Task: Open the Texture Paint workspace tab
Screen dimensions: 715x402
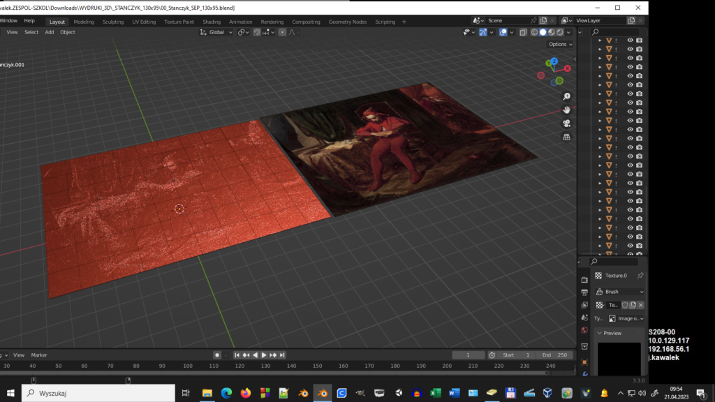Action: (179, 22)
